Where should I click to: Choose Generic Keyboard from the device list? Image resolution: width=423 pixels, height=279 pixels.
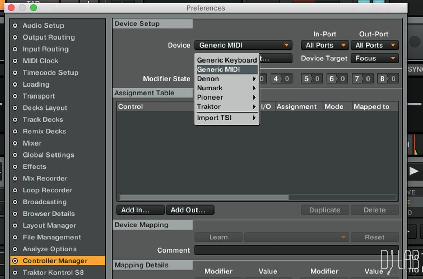point(227,60)
